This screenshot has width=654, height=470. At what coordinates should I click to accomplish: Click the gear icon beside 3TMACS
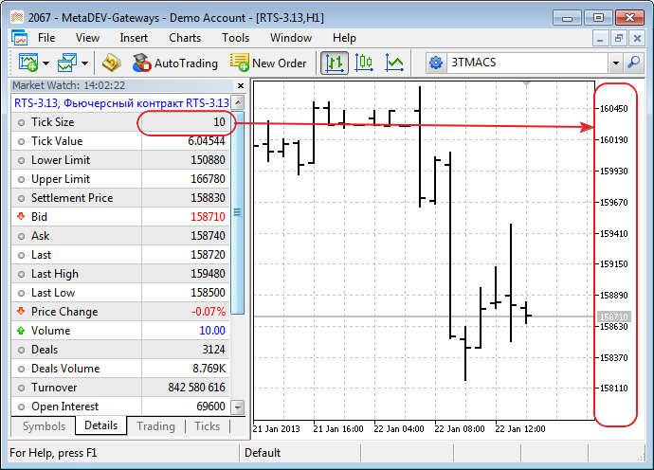tap(436, 63)
